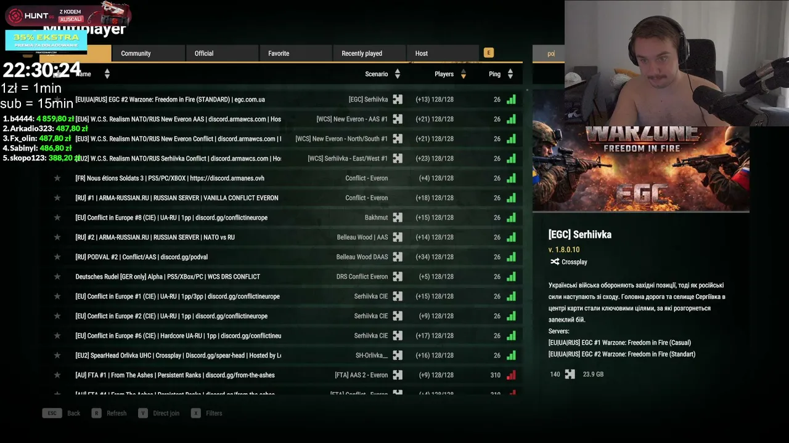The width and height of the screenshot is (789, 443).
Task: Sort servers using Scenario column arrows
Action: [398, 74]
